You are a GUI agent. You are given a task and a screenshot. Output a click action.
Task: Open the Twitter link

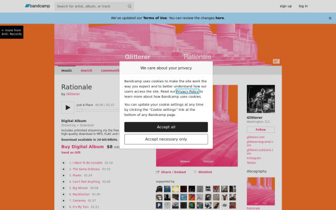(x=251, y=162)
